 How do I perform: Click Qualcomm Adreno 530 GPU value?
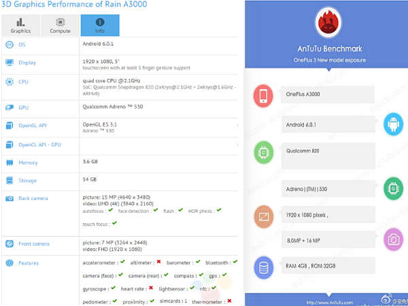(113, 107)
